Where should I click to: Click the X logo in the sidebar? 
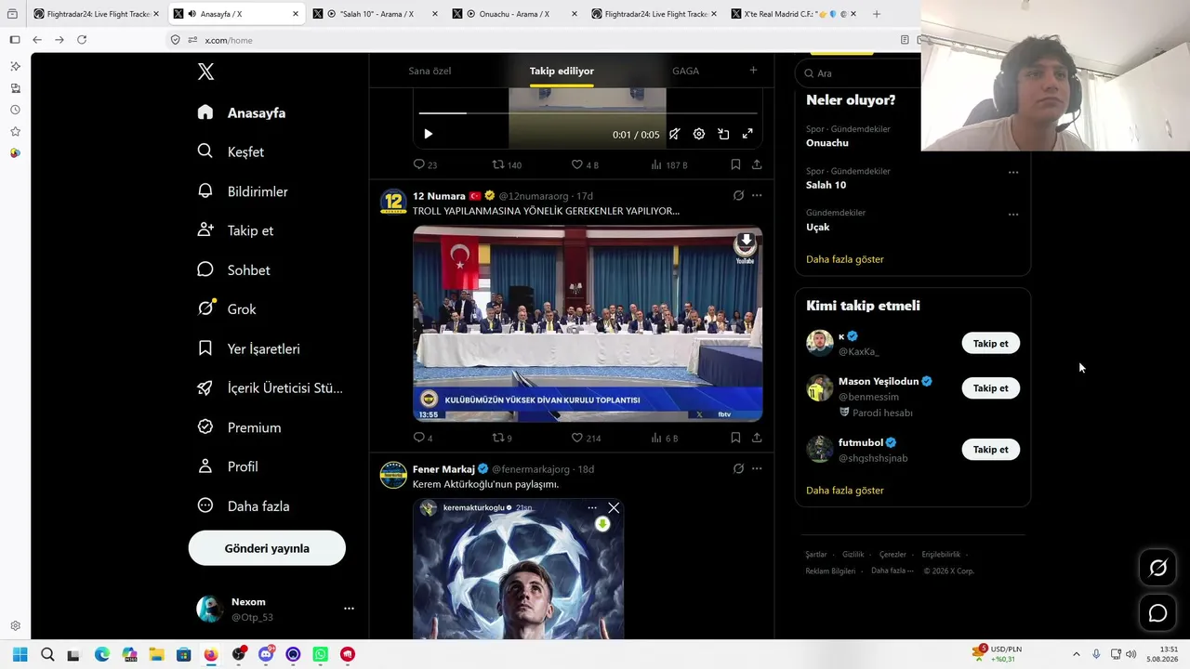206,72
